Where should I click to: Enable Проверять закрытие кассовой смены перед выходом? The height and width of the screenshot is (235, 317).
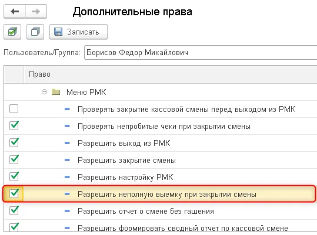[14, 109]
